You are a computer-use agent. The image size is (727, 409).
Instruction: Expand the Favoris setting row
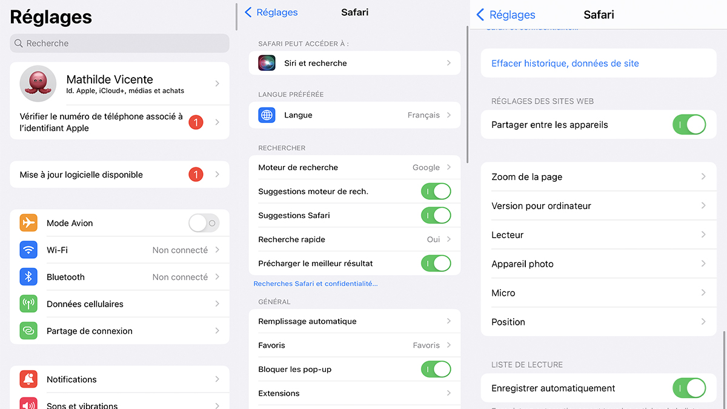354,345
